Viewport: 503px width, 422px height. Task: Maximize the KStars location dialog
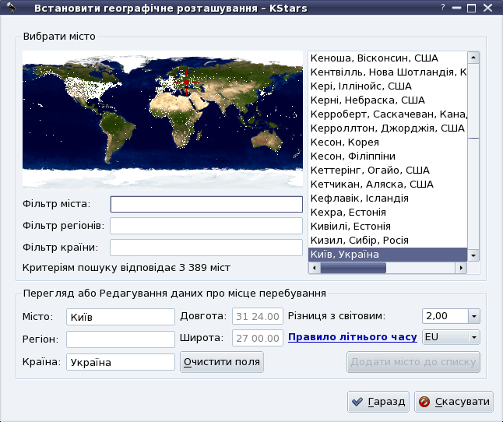click(472, 8)
